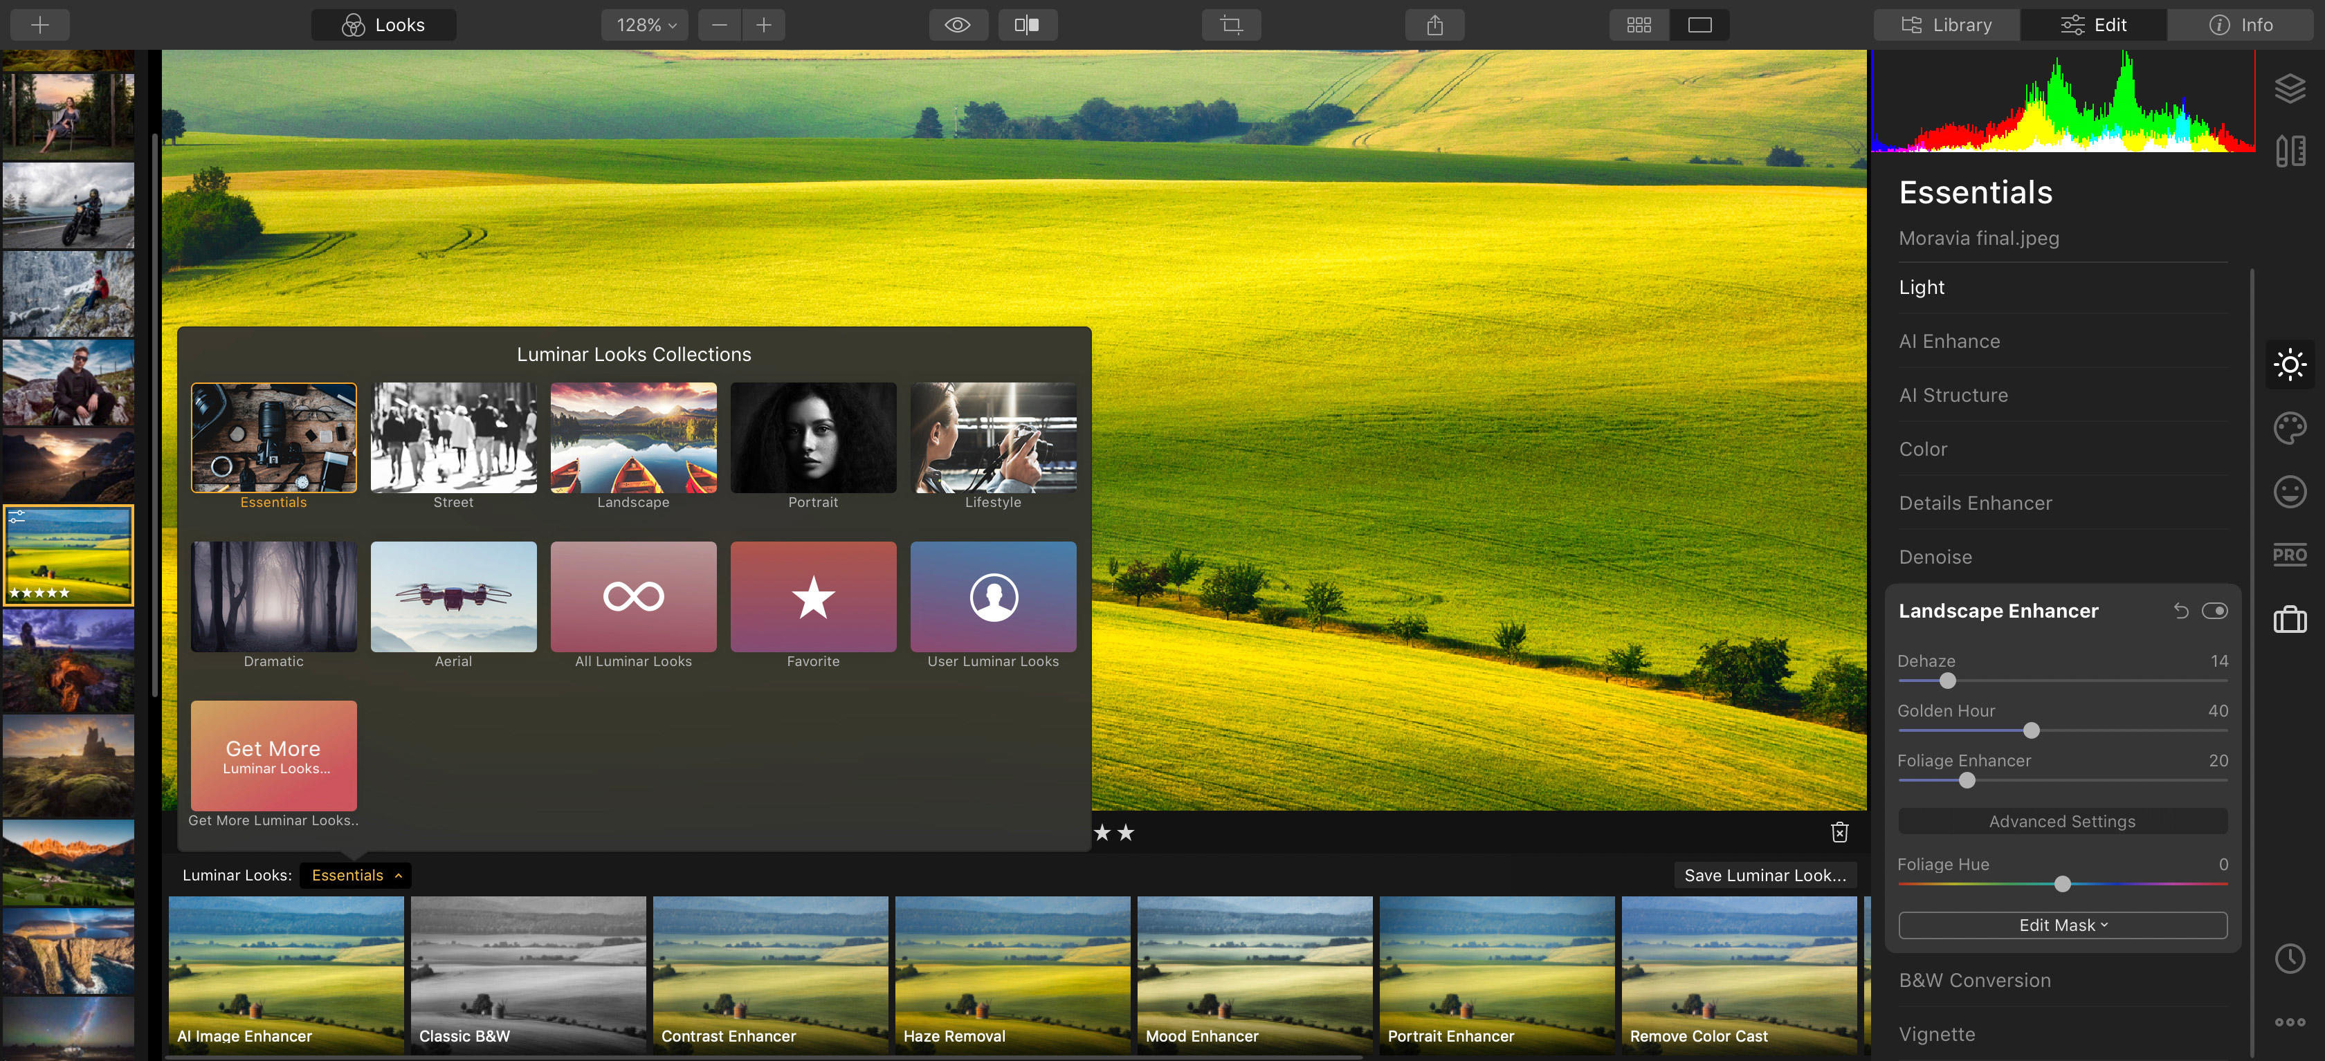This screenshot has height=1061, width=2325.
Task: Open the Creative palette tools
Action: coord(2289,427)
